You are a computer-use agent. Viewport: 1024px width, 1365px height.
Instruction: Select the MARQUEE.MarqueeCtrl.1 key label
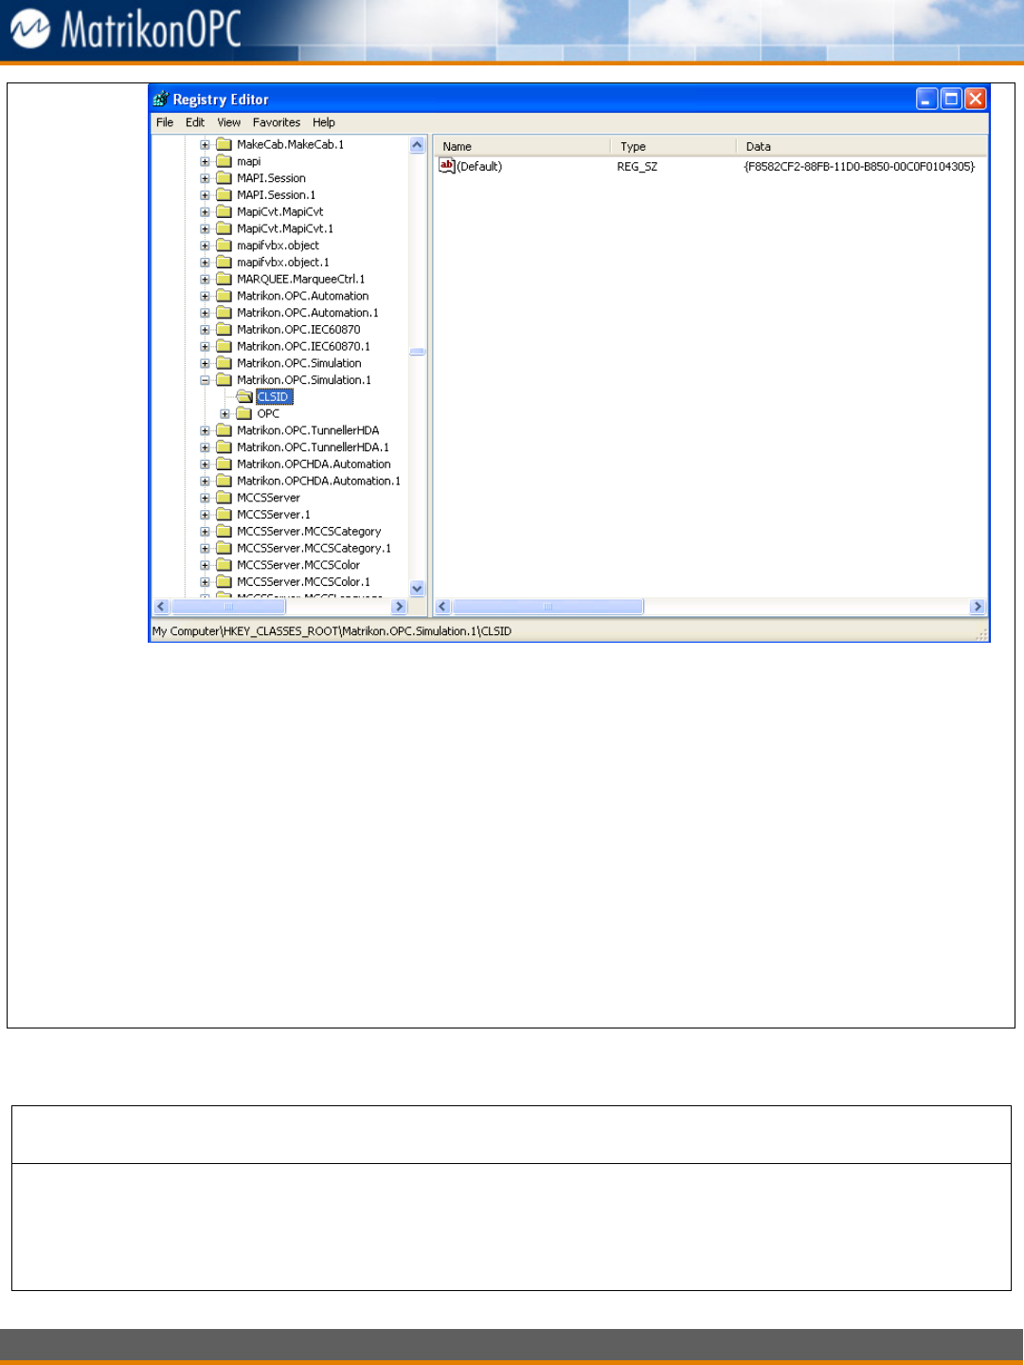301,280
